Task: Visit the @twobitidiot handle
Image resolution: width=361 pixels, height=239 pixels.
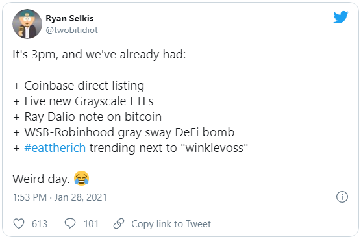Action: click(72, 30)
